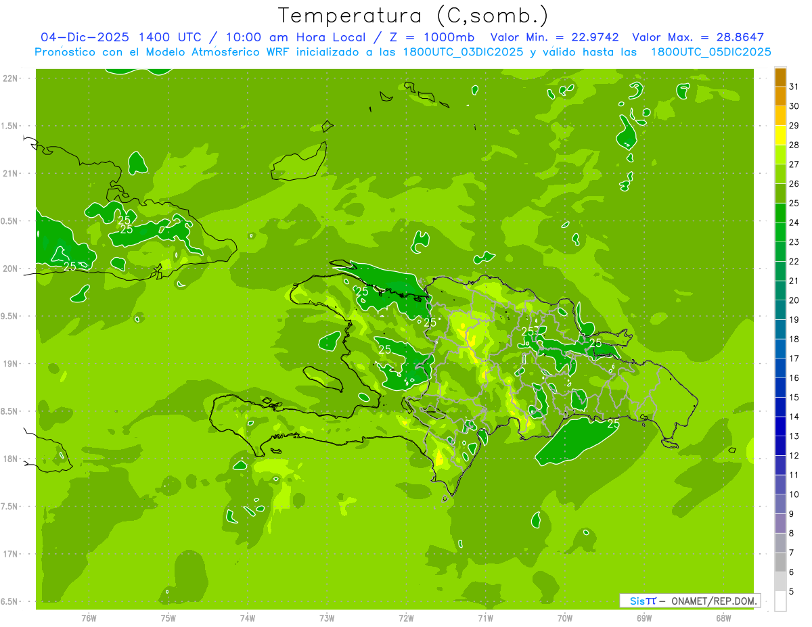Click the orange swatch between 30 and 31
The width and height of the screenshot is (812, 627).
point(781,97)
